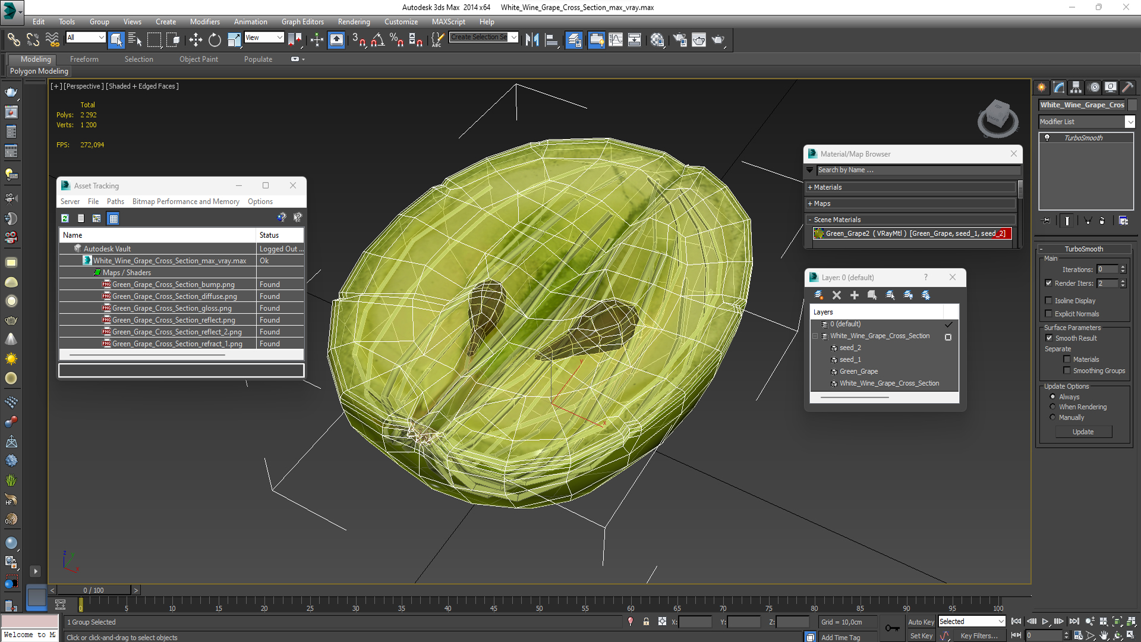Click the object color swatch beside name
The height and width of the screenshot is (642, 1141).
(x=1132, y=105)
